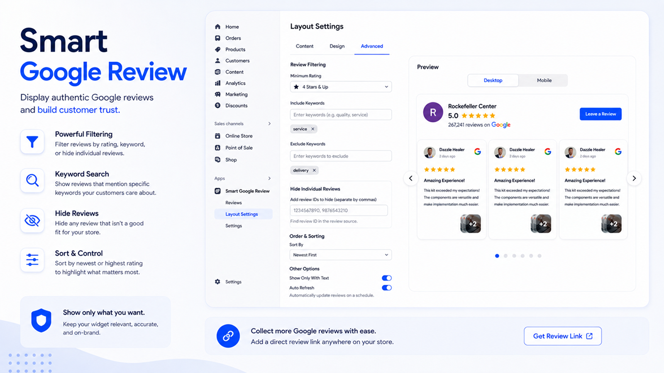Click the 'Review Filtering' section heading
The image size is (664, 373).
pyautogui.click(x=308, y=65)
